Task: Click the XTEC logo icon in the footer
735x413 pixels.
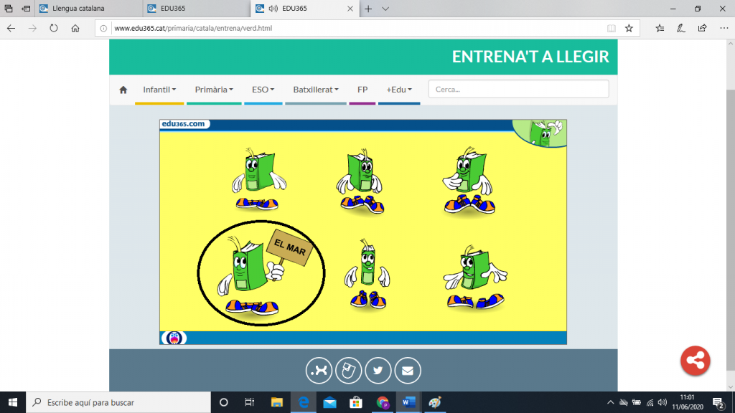Action: pyautogui.click(x=319, y=371)
